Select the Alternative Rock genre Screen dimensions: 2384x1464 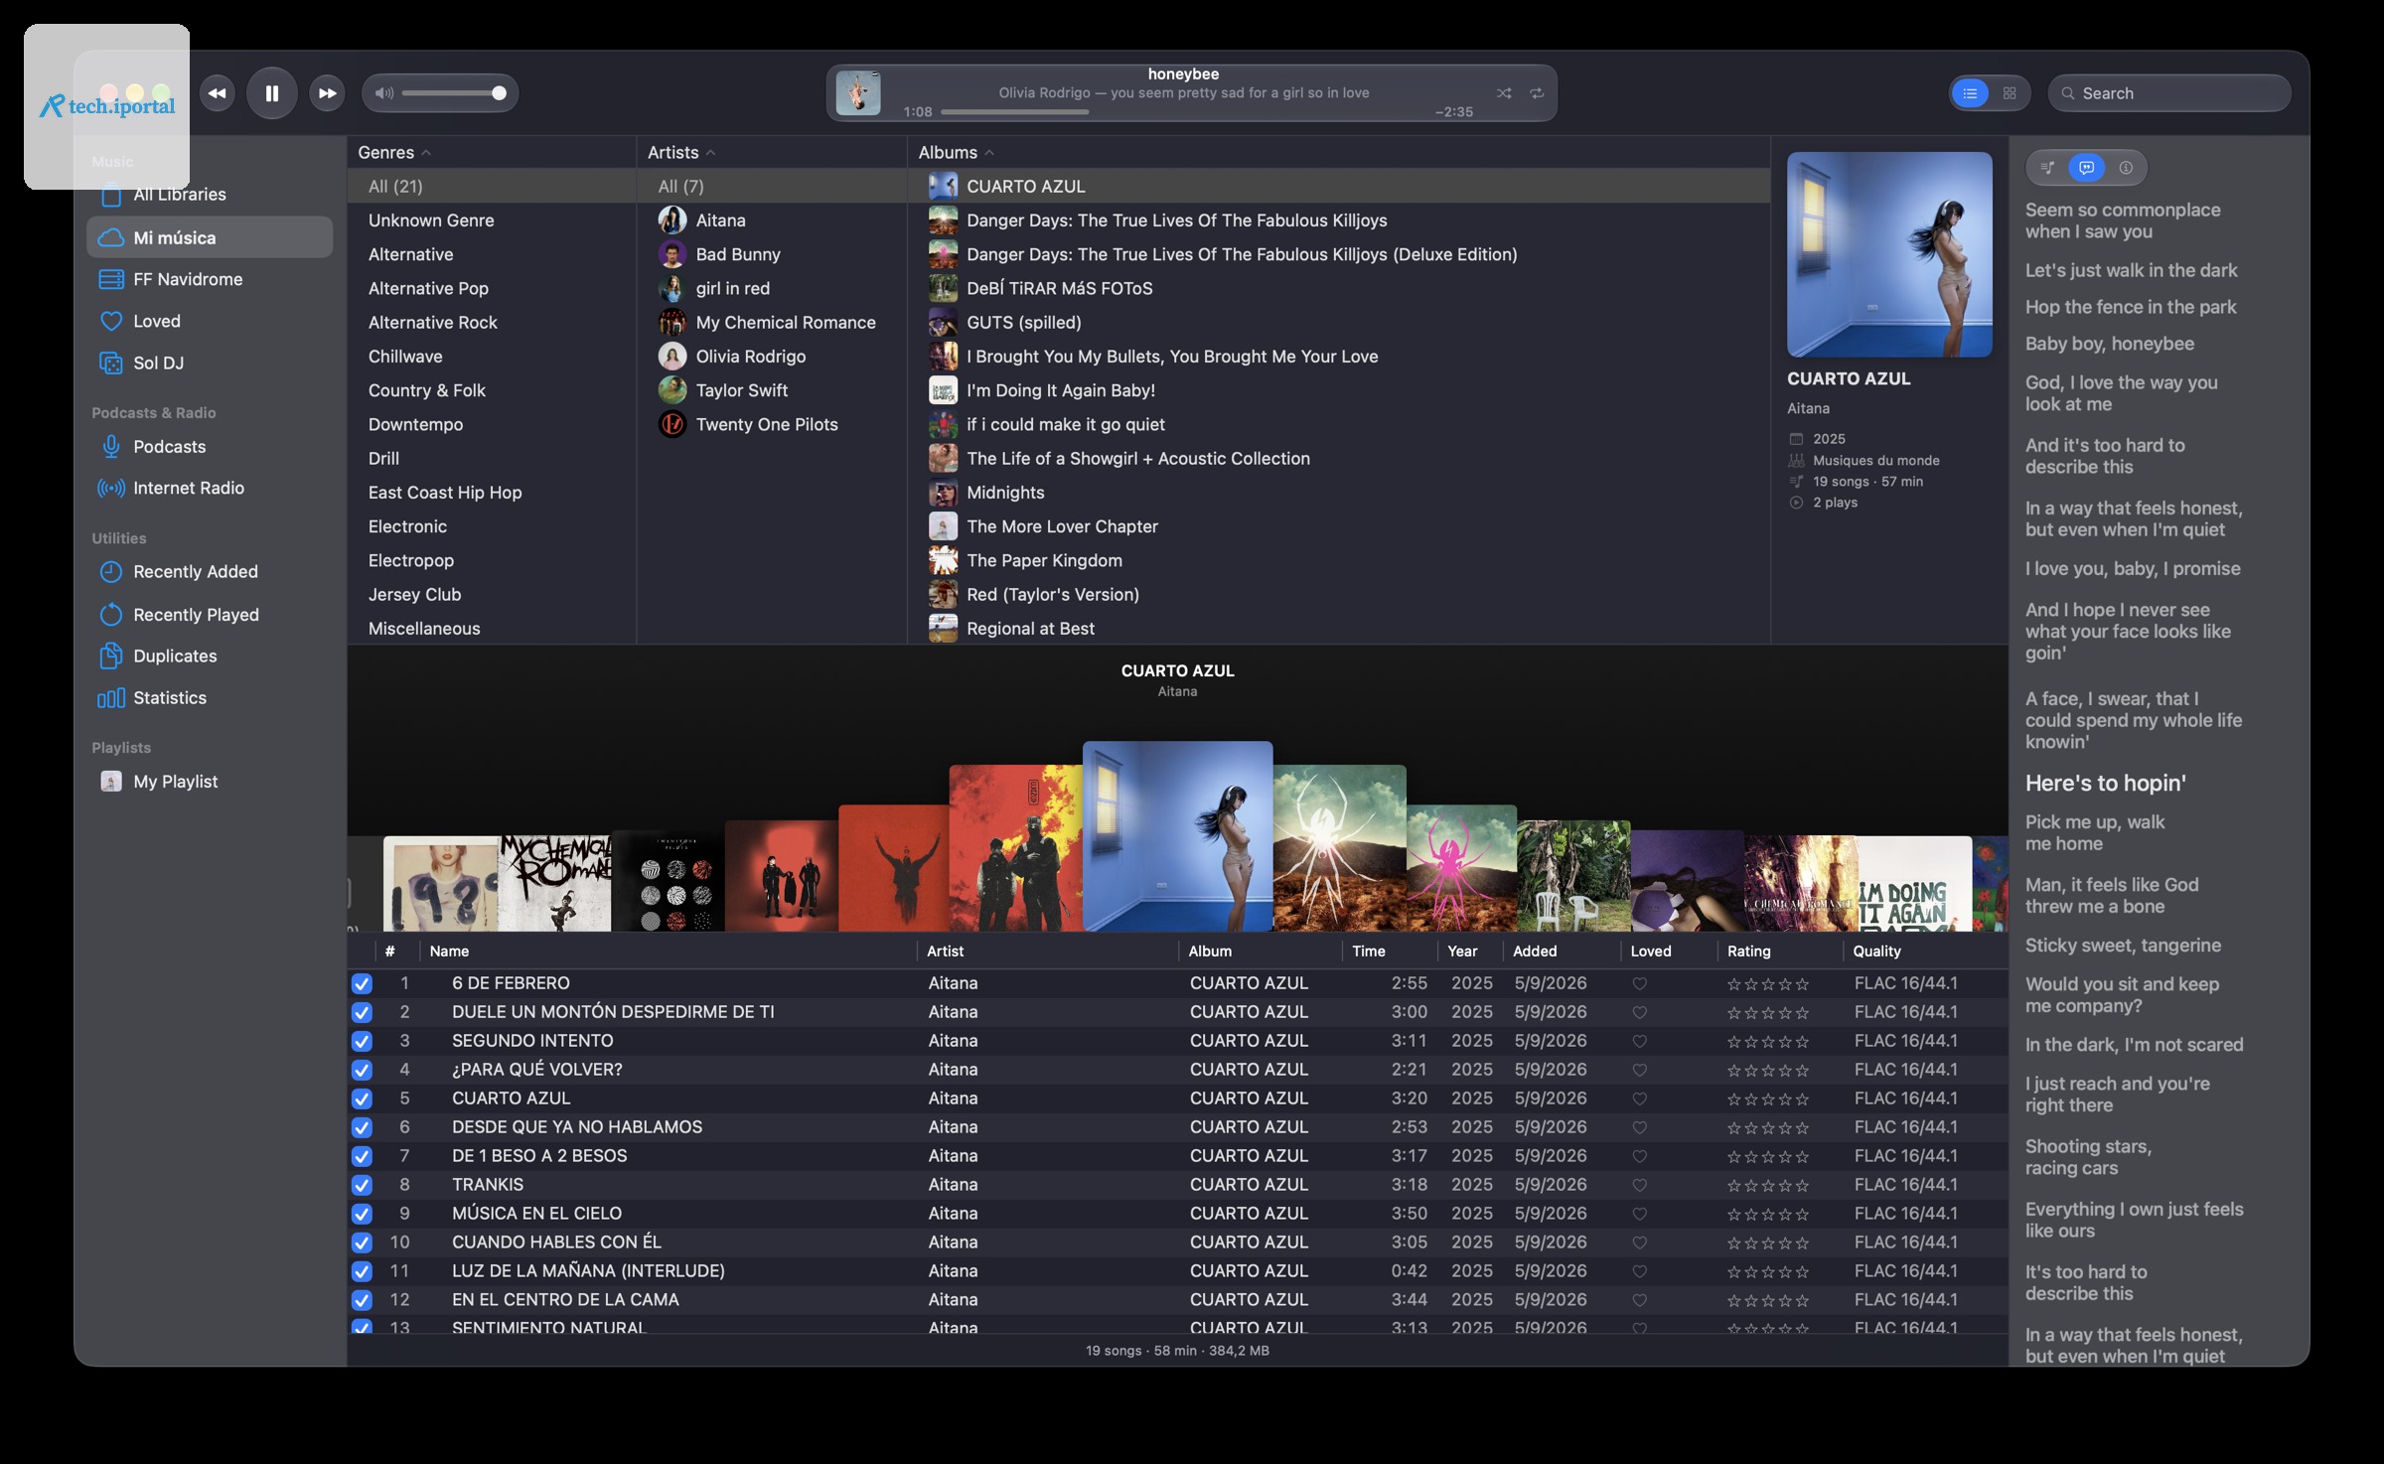[x=432, y=322]
